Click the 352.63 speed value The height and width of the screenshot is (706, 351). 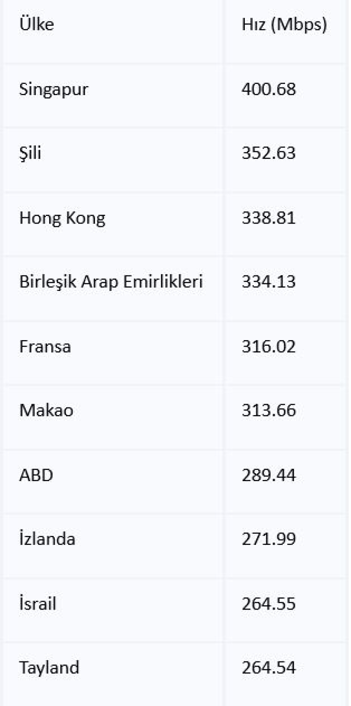269,153
